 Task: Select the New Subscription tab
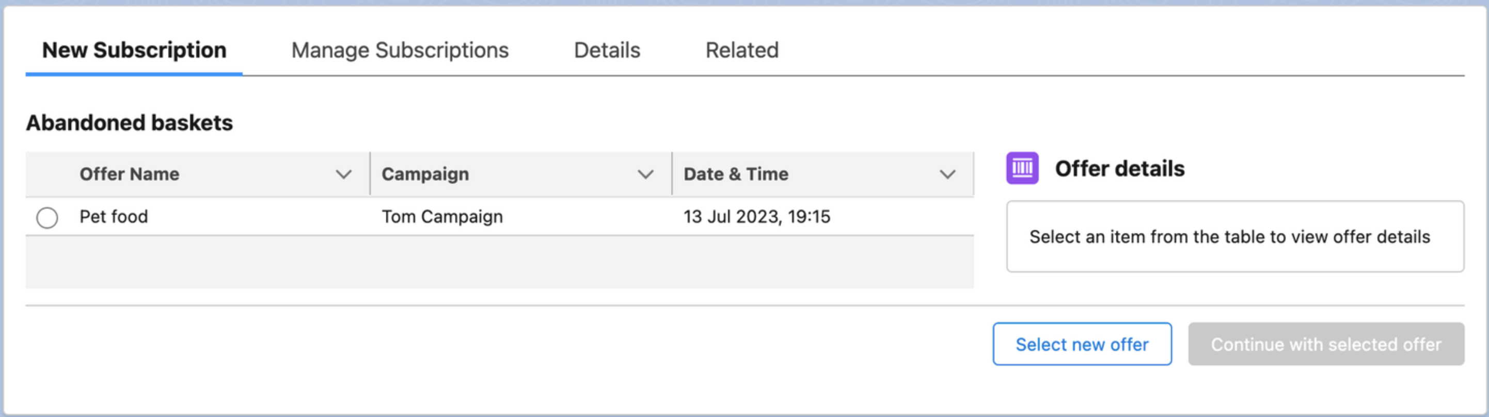[x=134, y=50]
